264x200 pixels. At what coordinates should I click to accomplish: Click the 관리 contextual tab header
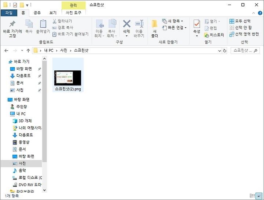pyautogui.click(x=73, y=5)
